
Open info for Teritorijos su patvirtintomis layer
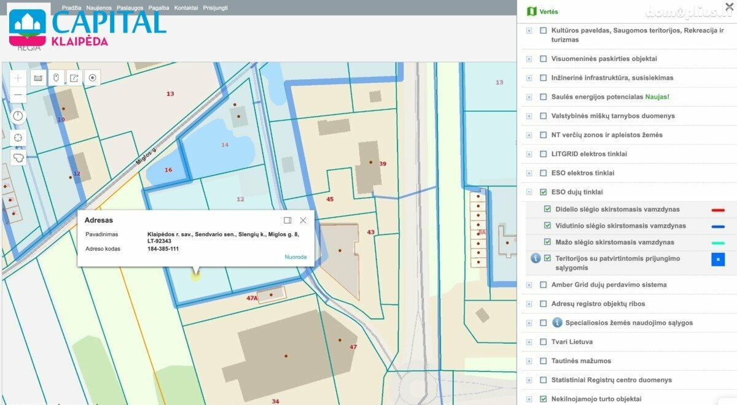coord(535,258)
